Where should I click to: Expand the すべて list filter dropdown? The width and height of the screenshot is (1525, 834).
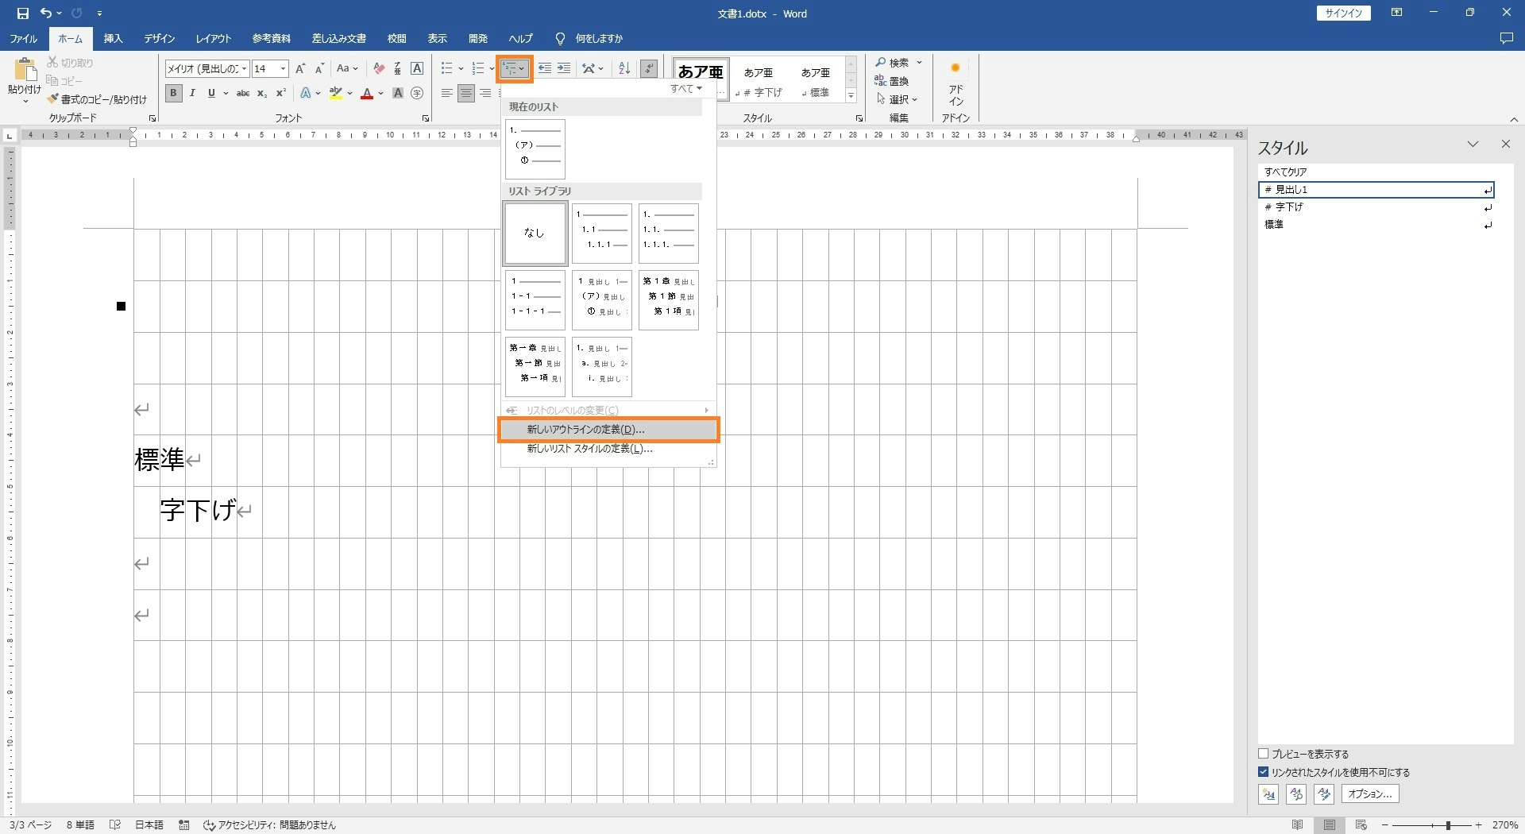click(x=686, y=89)
